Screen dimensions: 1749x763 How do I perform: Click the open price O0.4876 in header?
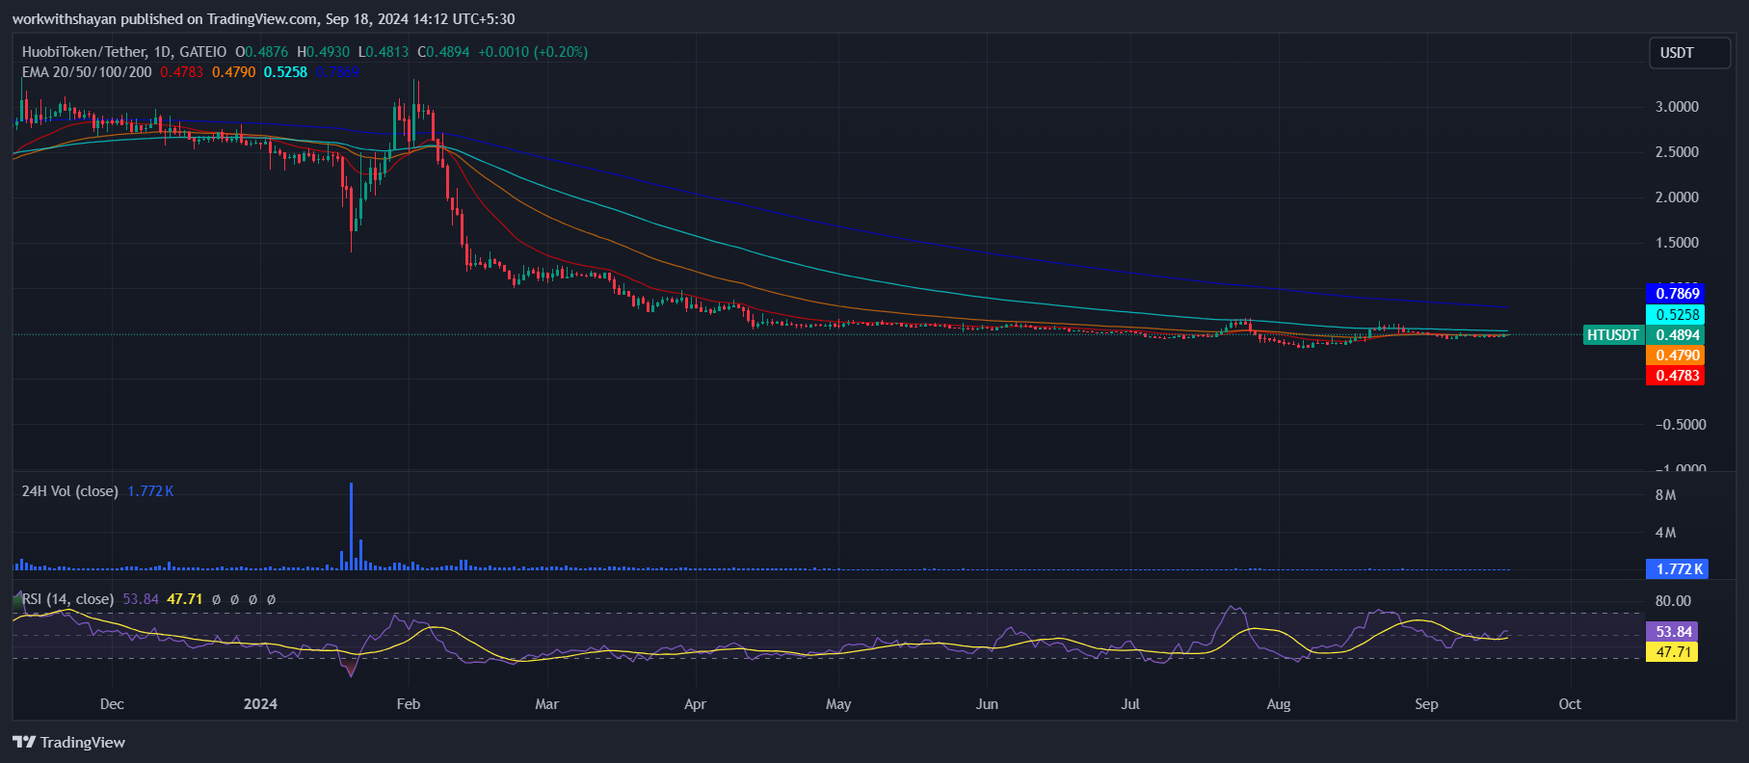tap(262, 52)
